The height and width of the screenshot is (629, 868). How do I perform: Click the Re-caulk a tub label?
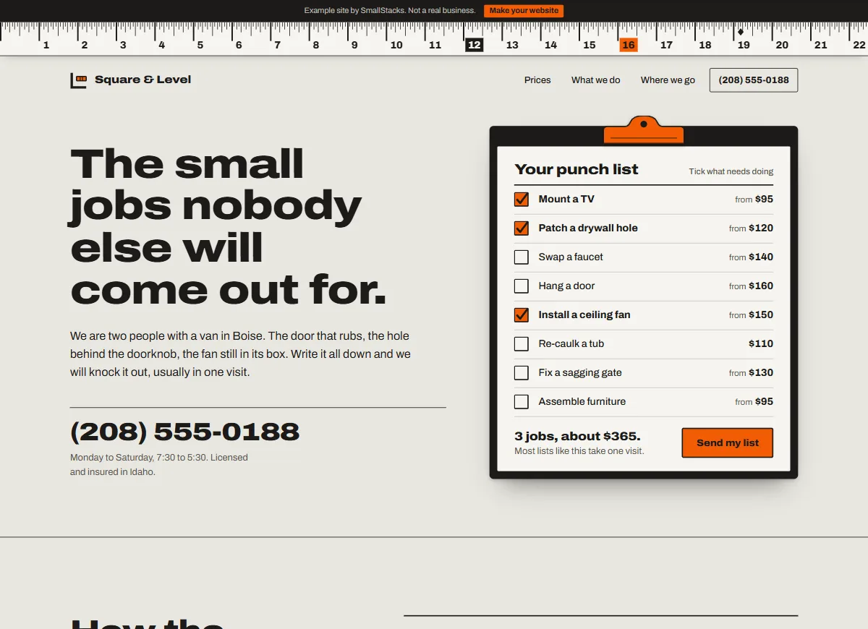[x=571, y=343]
